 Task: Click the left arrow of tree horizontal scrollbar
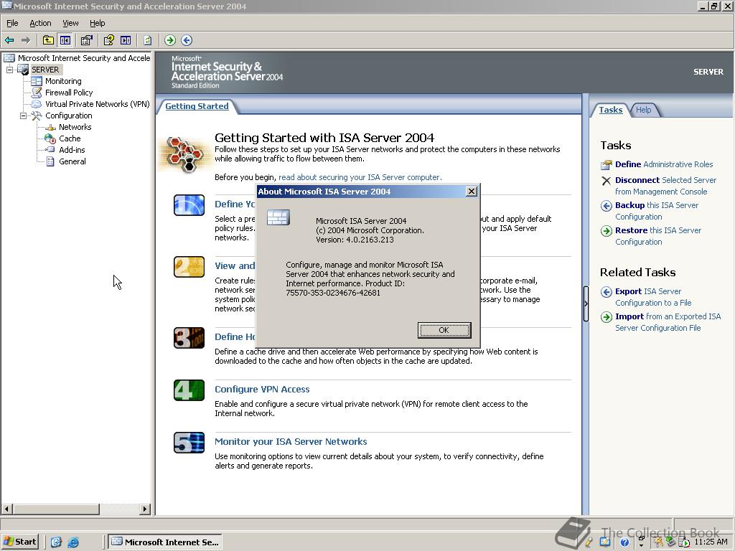tap(6, 509)
